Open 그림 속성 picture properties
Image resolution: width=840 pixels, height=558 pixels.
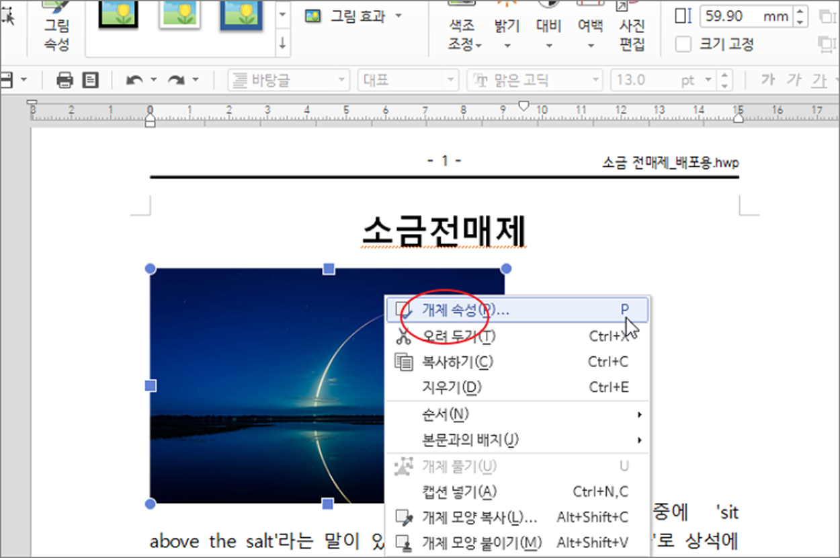56,27
